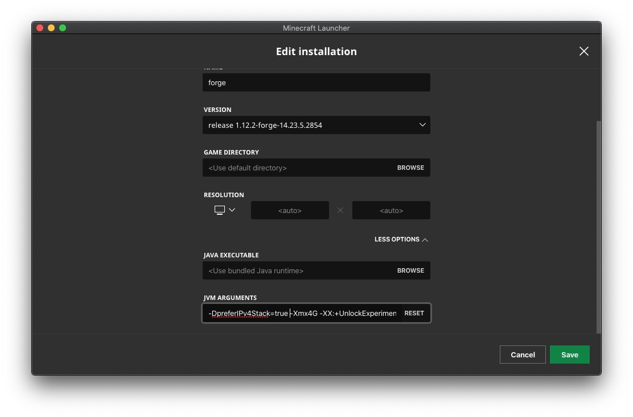Click the chevron arrow in Version dropdown
Viewport: 633px width, 417px height.
422,125
